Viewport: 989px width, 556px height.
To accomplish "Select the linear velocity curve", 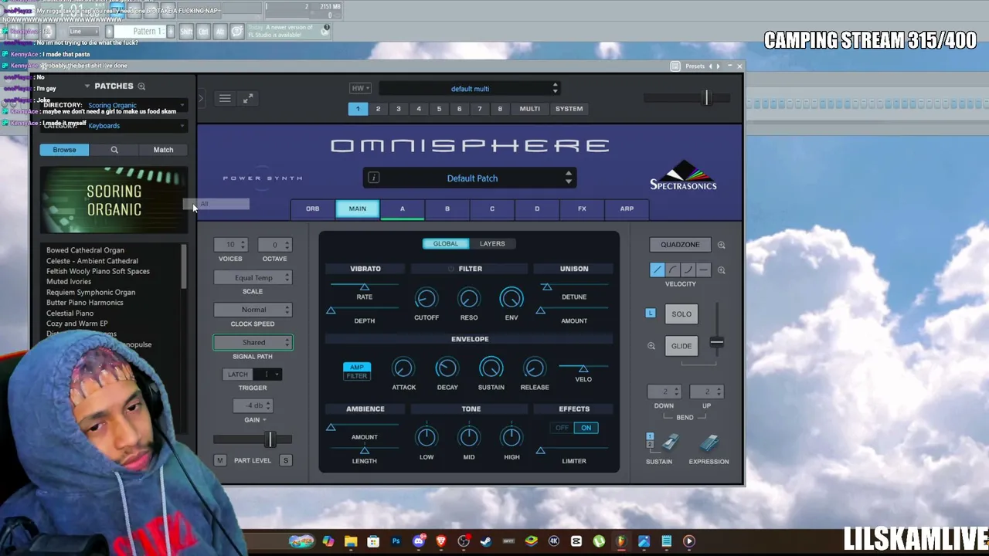I will coord(657,270).
